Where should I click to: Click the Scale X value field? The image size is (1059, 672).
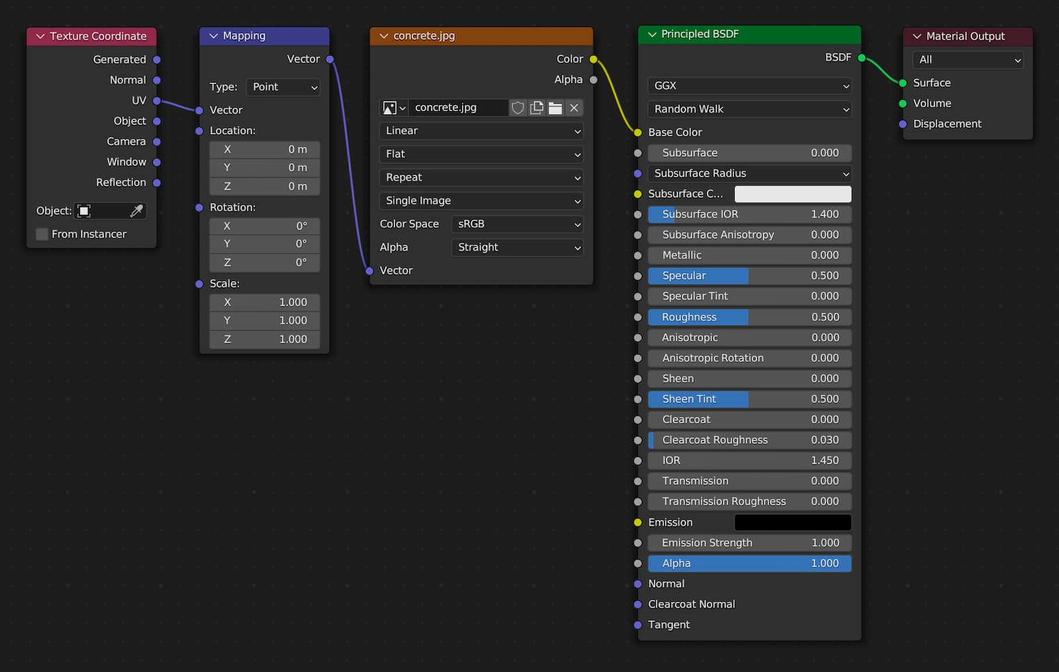pos(265,302)
